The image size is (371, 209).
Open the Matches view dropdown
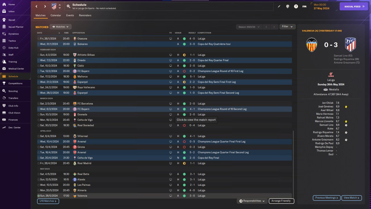pos(61,27)
